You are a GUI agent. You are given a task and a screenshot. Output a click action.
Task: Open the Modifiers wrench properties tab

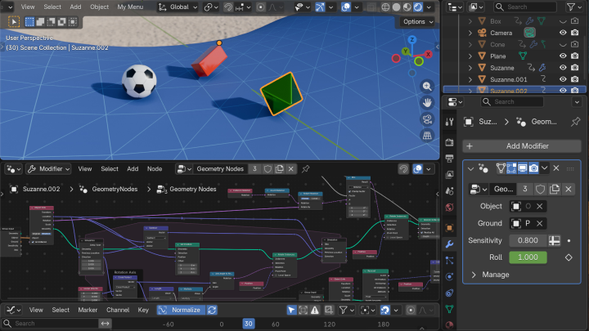coord(449,244)
